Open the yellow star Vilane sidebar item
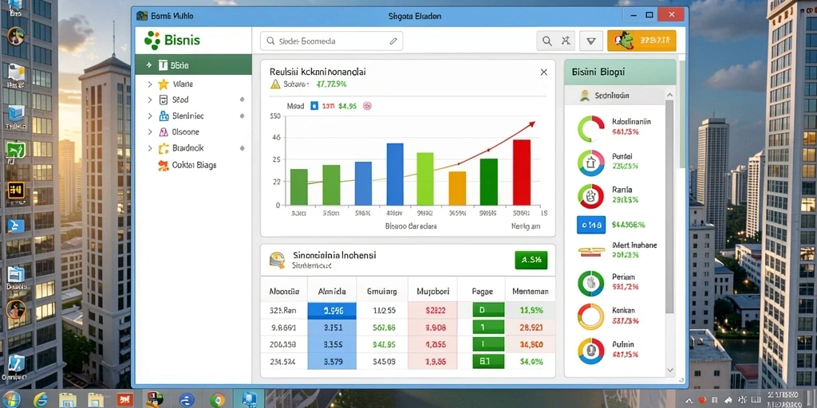This screenshot has width=817, height=408. [163, 84]
